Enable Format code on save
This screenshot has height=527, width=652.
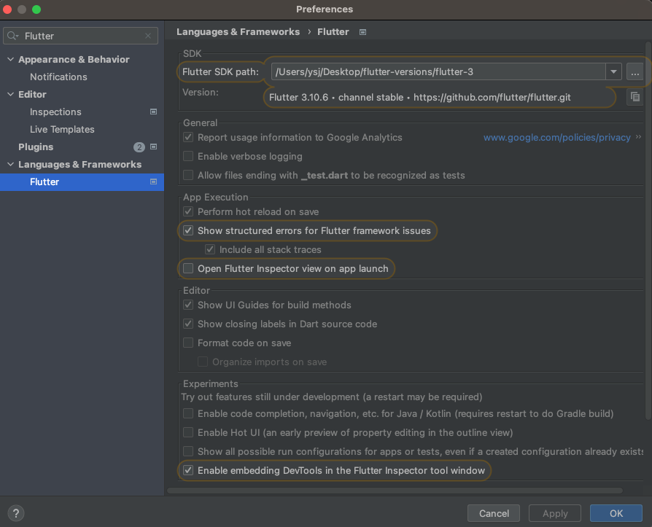point(188,343)
